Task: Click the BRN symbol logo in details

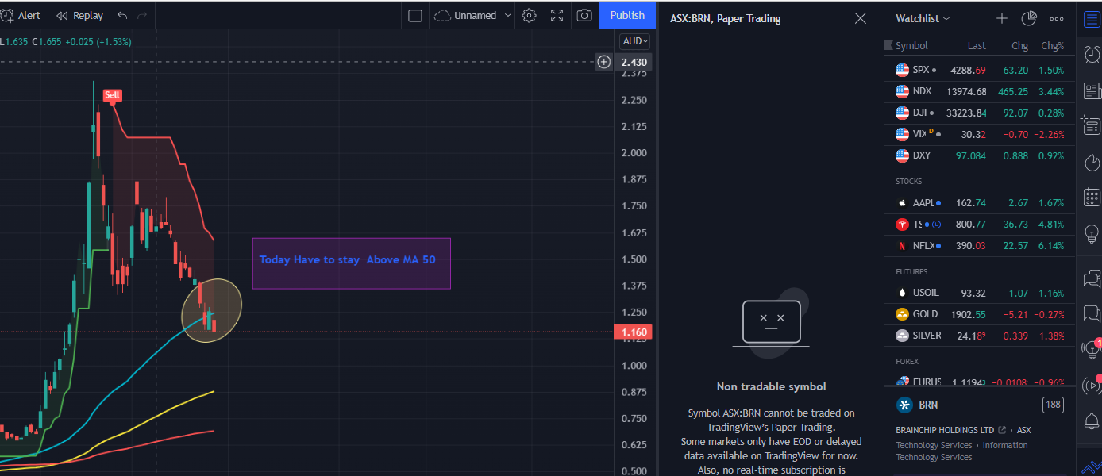Action: (x=904, y=405)
